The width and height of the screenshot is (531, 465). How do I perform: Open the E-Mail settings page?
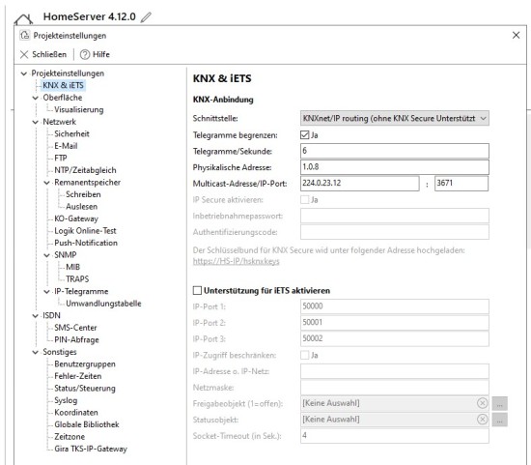pyautogui.click(x=66, y=146)
